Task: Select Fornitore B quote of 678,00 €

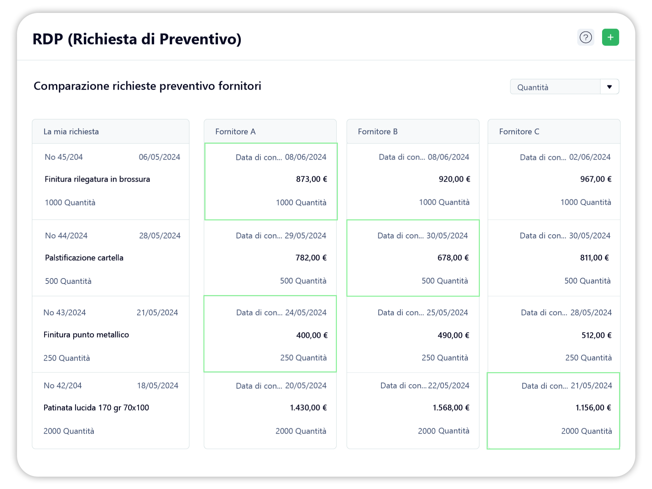Action: [413, 258]
